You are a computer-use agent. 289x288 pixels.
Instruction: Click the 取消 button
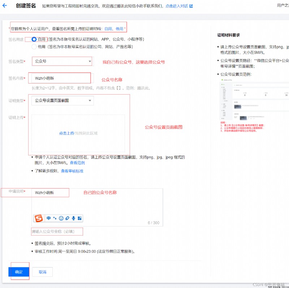(x=42, y=272)
